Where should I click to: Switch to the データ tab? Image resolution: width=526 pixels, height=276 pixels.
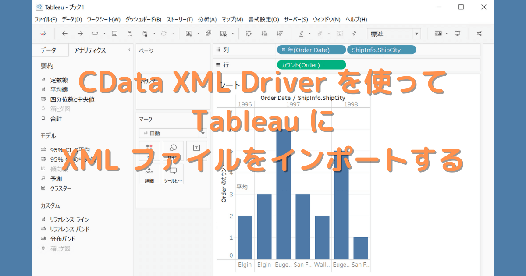coord(50,50)
